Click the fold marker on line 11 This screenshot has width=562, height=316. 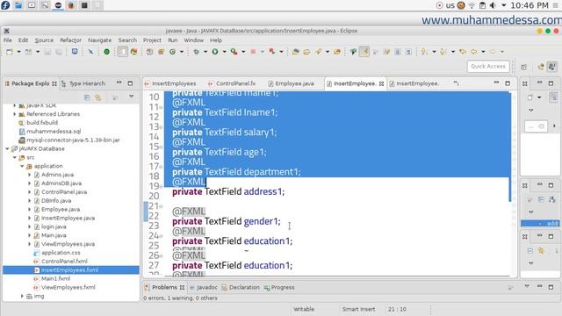coord(161,107)
